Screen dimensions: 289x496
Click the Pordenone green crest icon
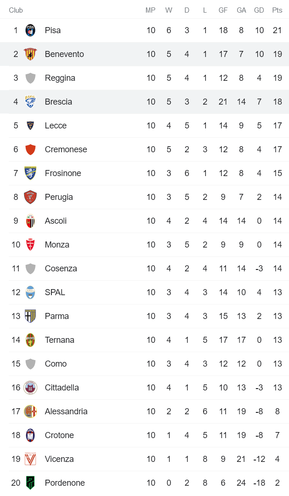[30, 483]
